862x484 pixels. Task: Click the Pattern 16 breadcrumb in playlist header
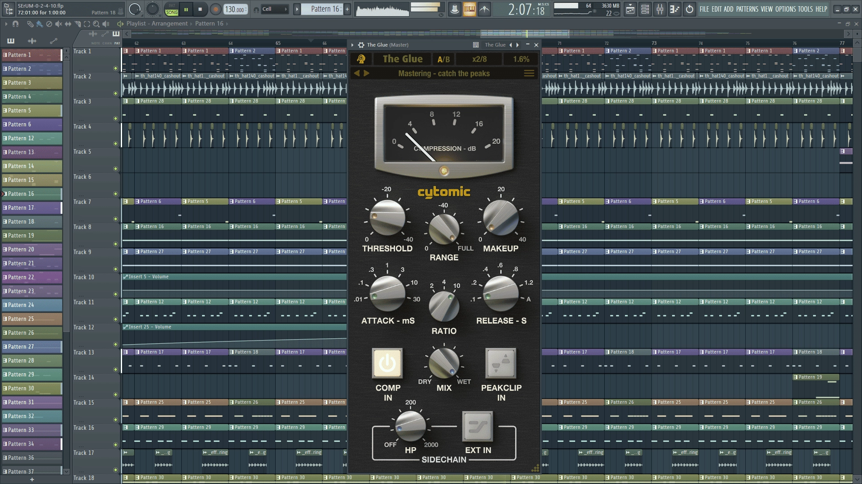tap(209, 24)
